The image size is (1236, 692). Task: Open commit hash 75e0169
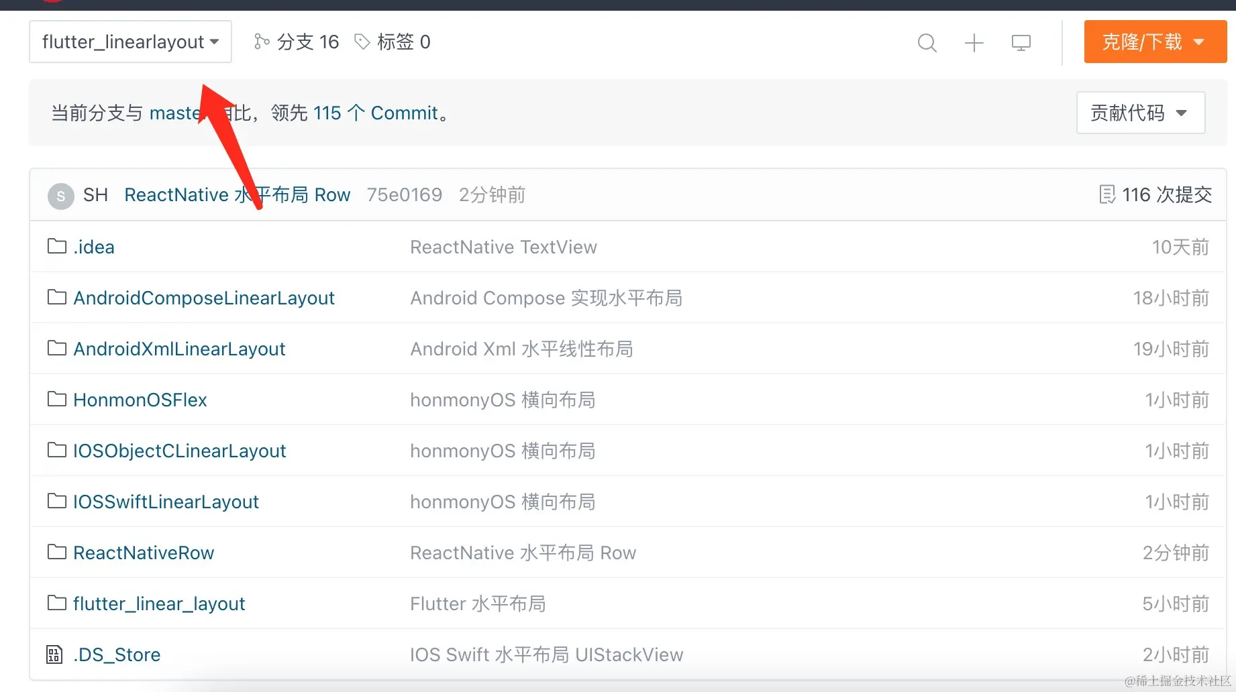405,194
